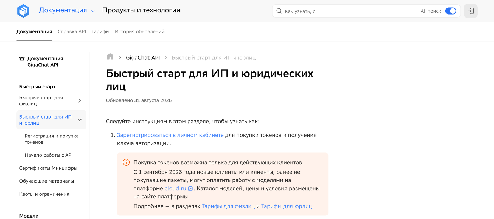Click the external link icon after cloud.ru
494x219 pixels.
coord(190,189)
